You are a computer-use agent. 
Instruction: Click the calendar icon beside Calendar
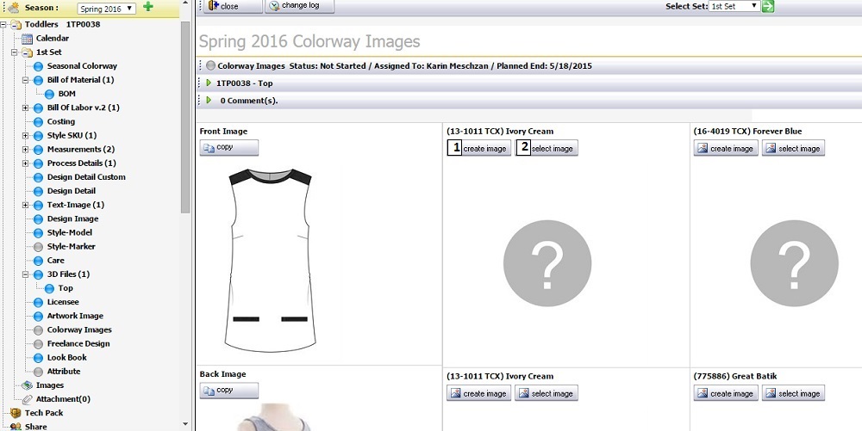tap(27, 39)
